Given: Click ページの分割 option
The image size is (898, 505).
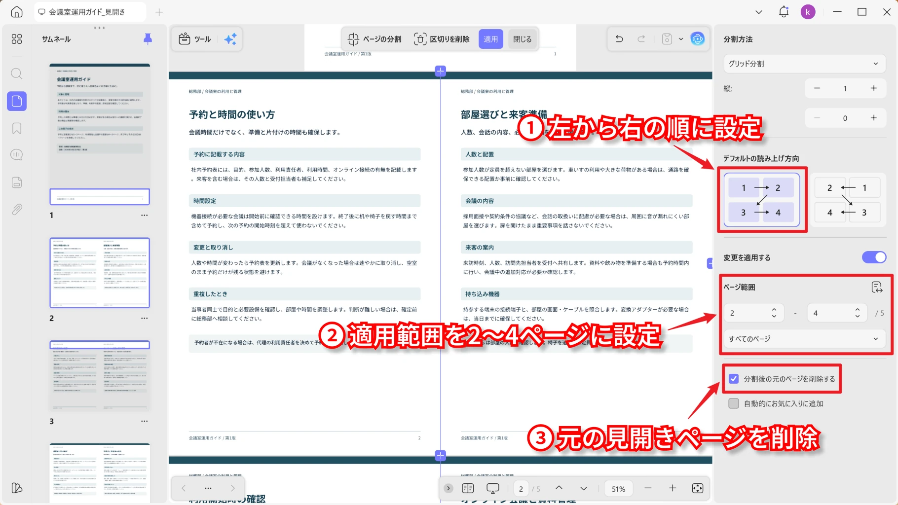Looking at the screenshot, I should click(374, 39).
